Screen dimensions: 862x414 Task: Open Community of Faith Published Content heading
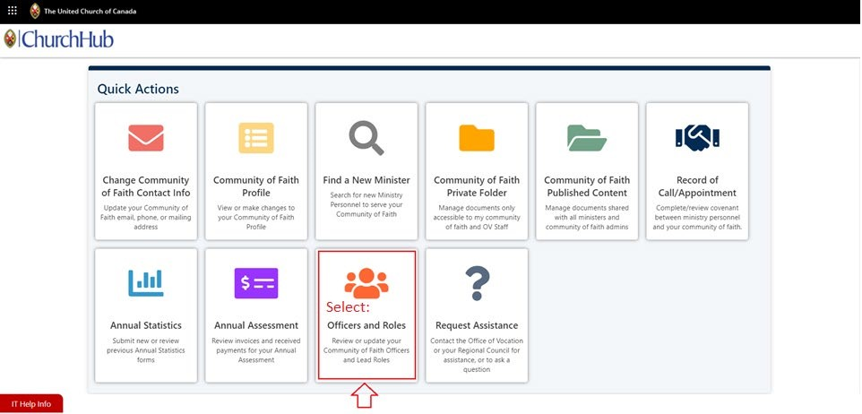(x=587, y=186)
